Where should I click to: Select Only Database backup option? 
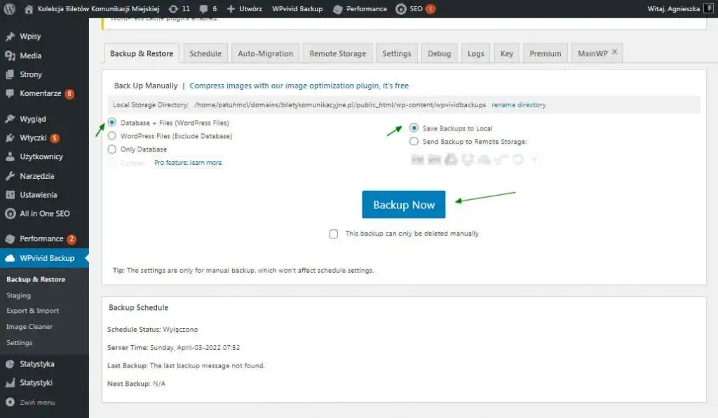[111, 149]
